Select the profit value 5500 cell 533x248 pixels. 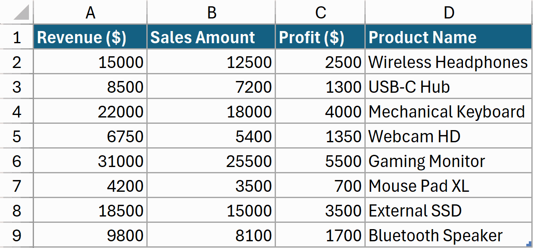(x=320, y=161)
